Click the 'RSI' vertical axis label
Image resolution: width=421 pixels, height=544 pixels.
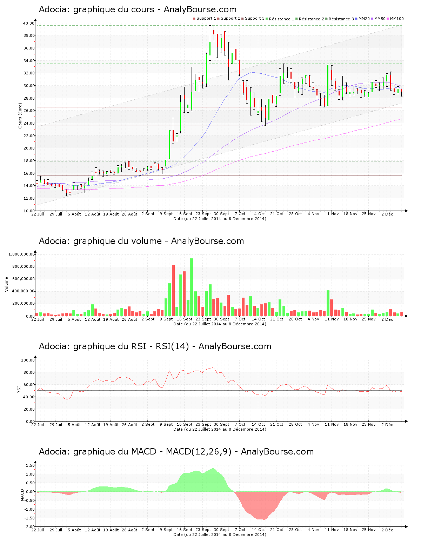19,389
